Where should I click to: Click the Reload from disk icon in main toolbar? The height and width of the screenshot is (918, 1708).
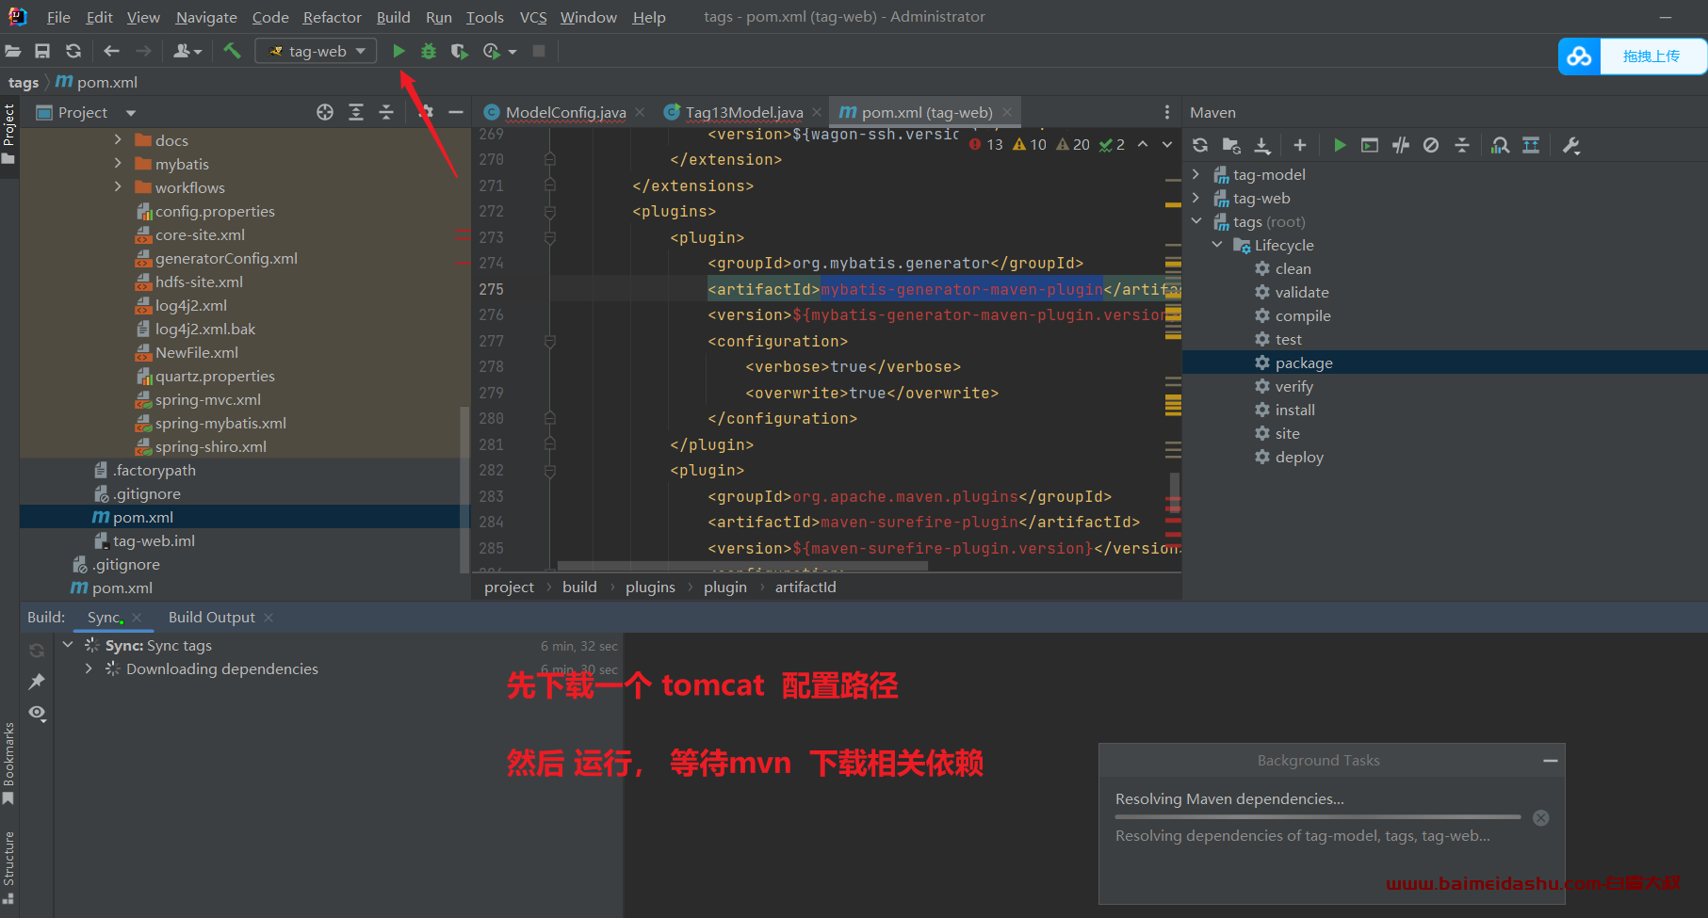(x=73, y=51)
